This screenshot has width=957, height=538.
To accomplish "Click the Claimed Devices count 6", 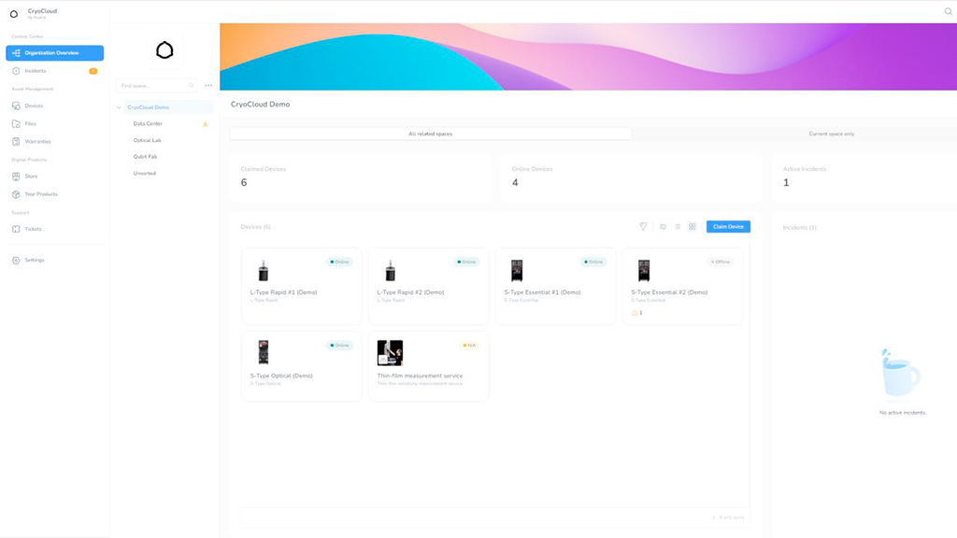I will [244, 183].
